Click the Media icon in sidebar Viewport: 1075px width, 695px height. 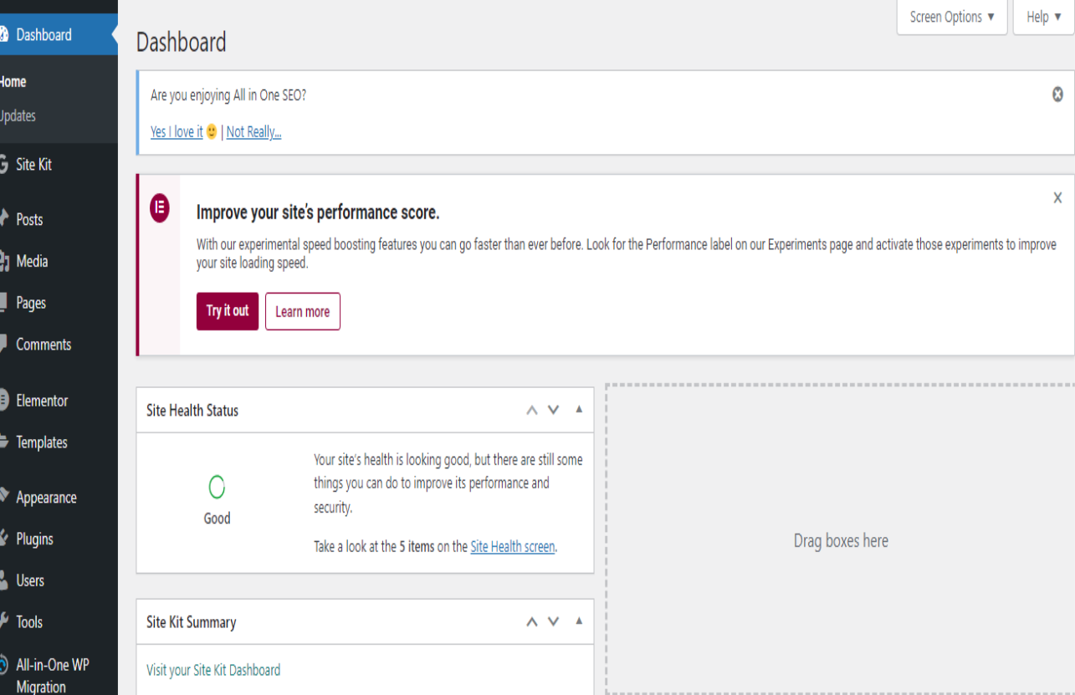(3, 261)
